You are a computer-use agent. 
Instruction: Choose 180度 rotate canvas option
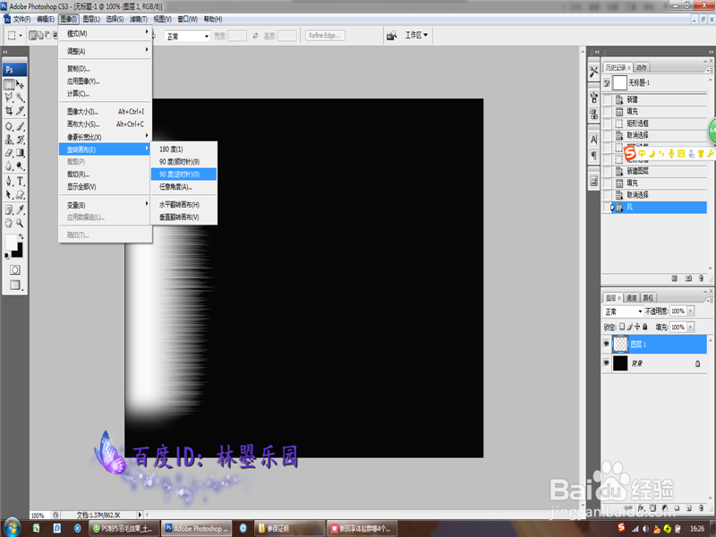tap(183, 149)
